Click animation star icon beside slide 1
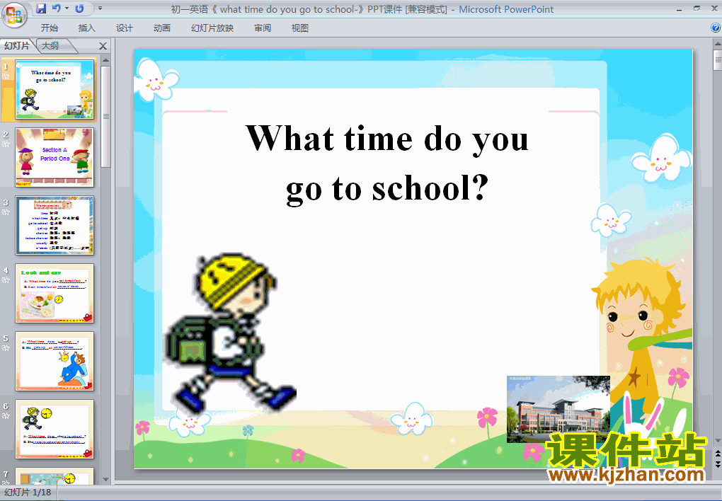This screenshot has width=722, height=501. 6,76
